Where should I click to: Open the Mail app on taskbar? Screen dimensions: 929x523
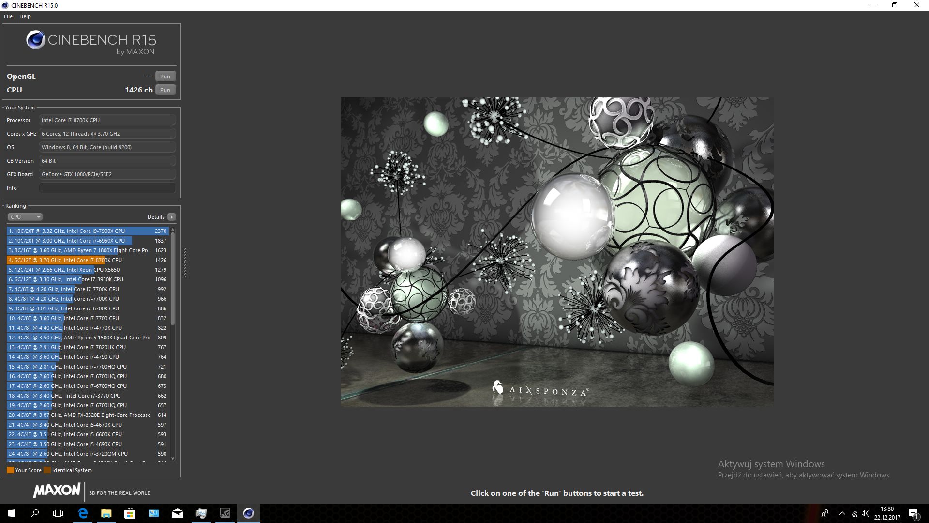(x=178, y=513)
